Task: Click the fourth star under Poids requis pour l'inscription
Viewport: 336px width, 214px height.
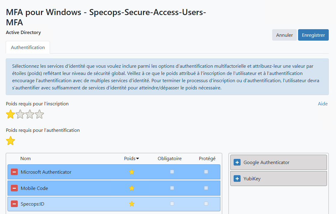Action: [39, 114]
